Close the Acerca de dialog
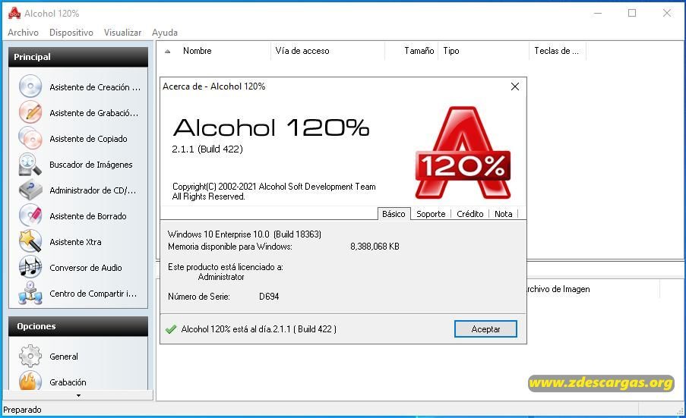Image resolution: width=686 pixels, height=418 pixels. 515,86
